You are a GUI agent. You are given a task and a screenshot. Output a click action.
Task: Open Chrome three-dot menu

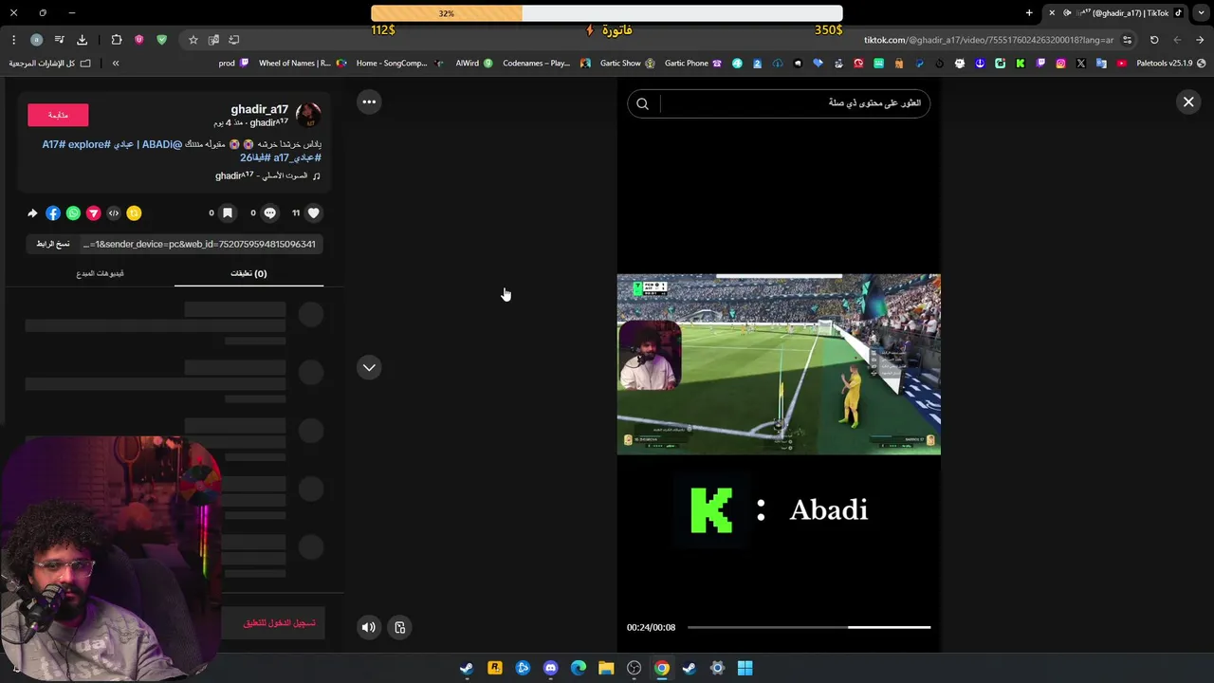click(13, 40)
